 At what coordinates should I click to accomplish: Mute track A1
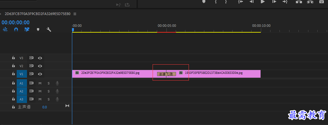coord(40,83)
